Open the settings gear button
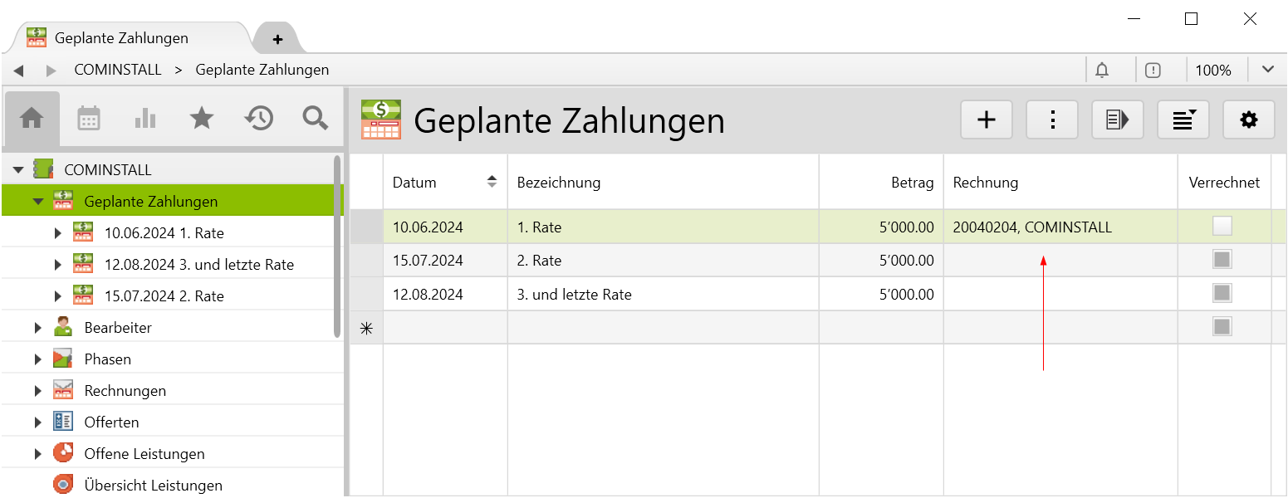 pyautogui.click(x=1248, y=120)
